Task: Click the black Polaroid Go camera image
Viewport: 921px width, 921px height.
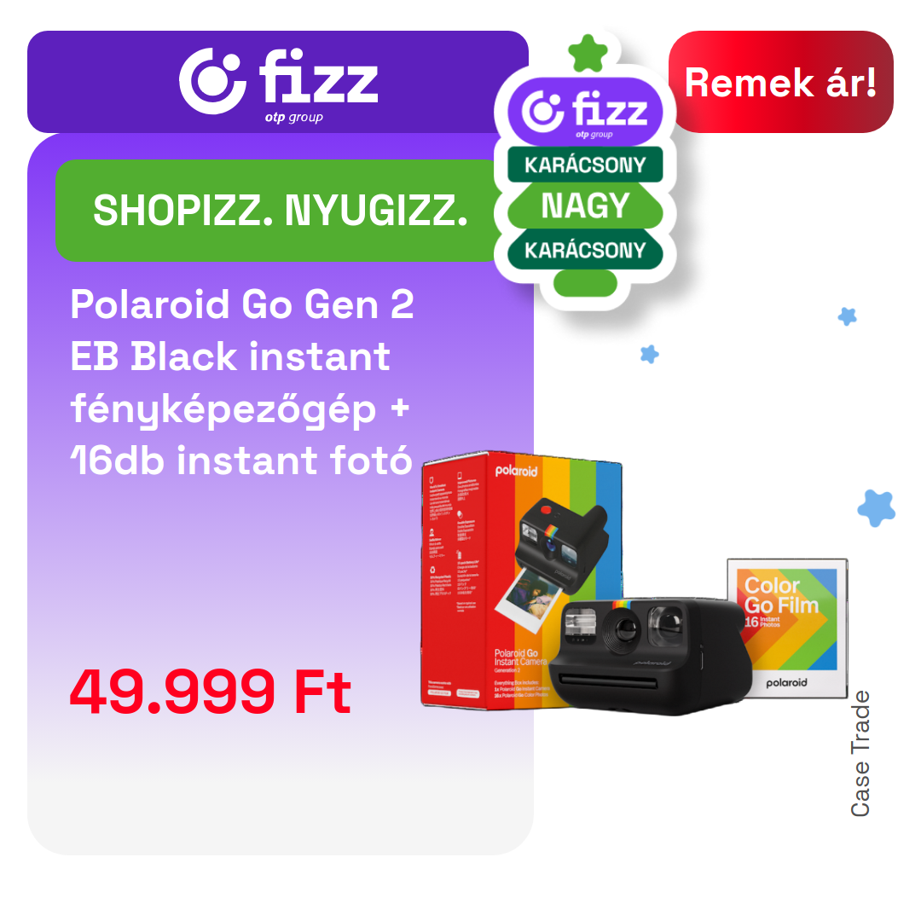Action: point(651,656)
